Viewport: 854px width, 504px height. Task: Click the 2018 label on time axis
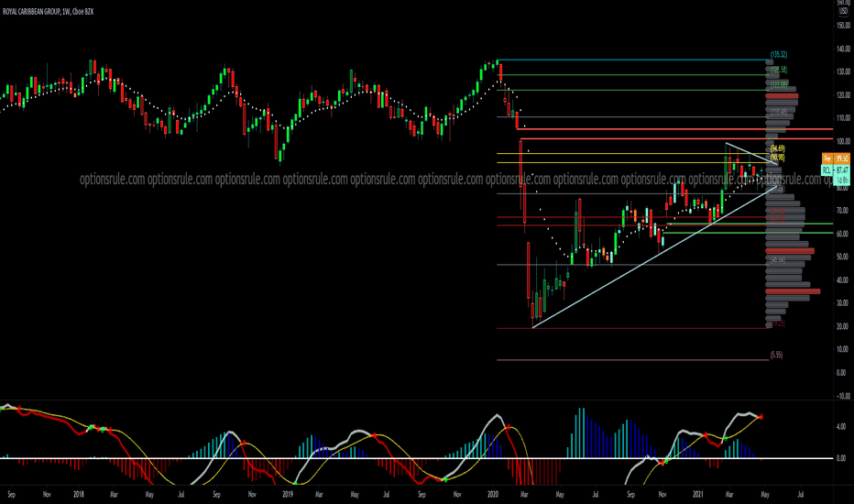click(x=79, y=495)
